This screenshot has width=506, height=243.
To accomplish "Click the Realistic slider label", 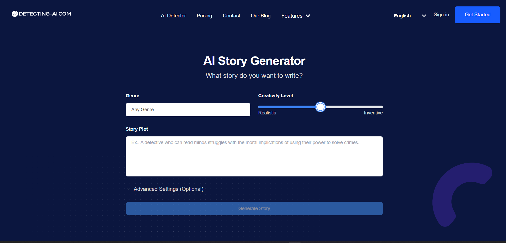I will [x=267, y=113].
